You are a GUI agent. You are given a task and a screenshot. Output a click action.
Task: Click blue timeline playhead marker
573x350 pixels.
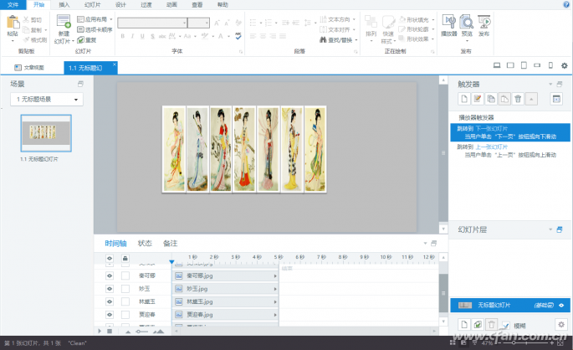pyautogui.click(x=171, y=262)
